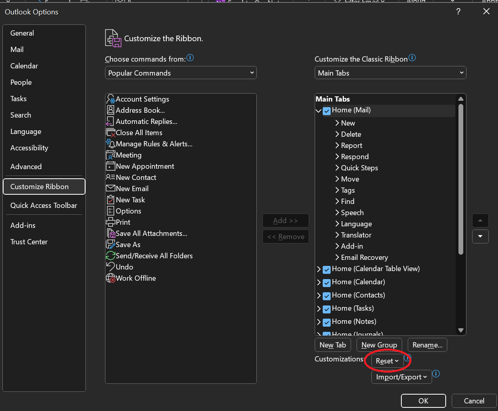Click the Close All Items icon
Image resolution: width=498 pixels, height=411 pixels.
click(x=111, y=133)
